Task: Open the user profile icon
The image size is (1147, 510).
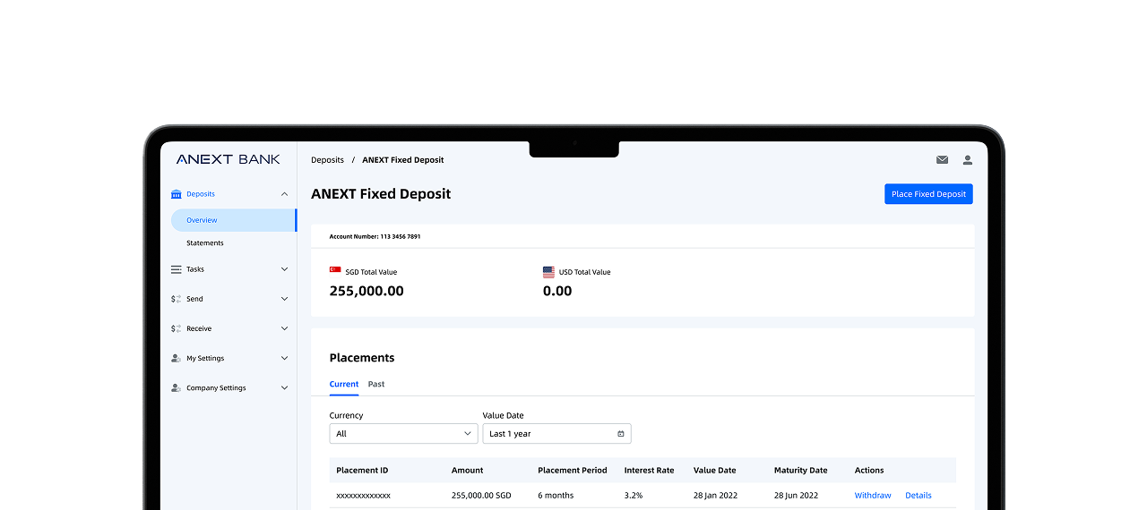Action: pos(968,160)
